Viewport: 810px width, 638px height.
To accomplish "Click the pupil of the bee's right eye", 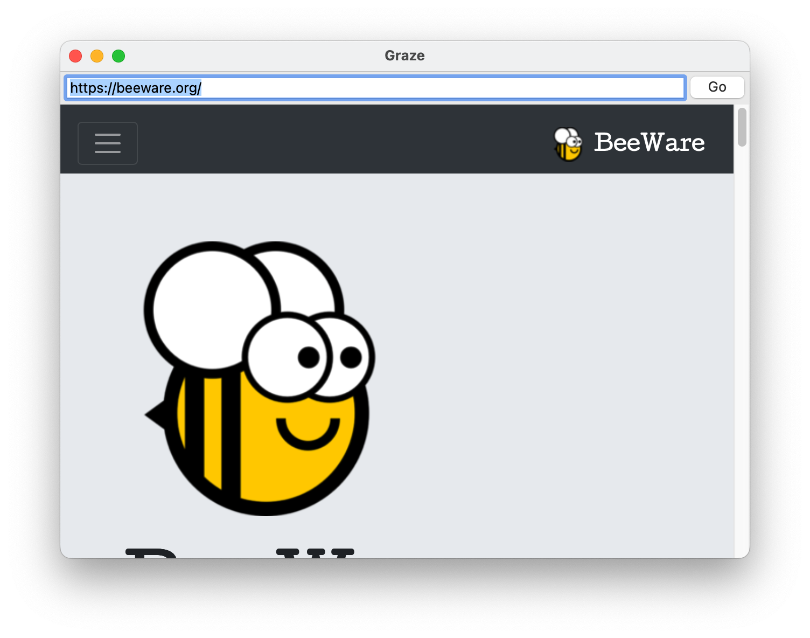I will point(351,357).
